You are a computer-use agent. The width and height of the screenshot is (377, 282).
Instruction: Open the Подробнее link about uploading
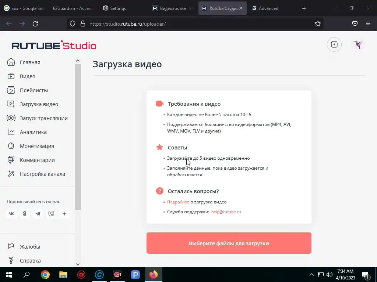tap(178, 202)
